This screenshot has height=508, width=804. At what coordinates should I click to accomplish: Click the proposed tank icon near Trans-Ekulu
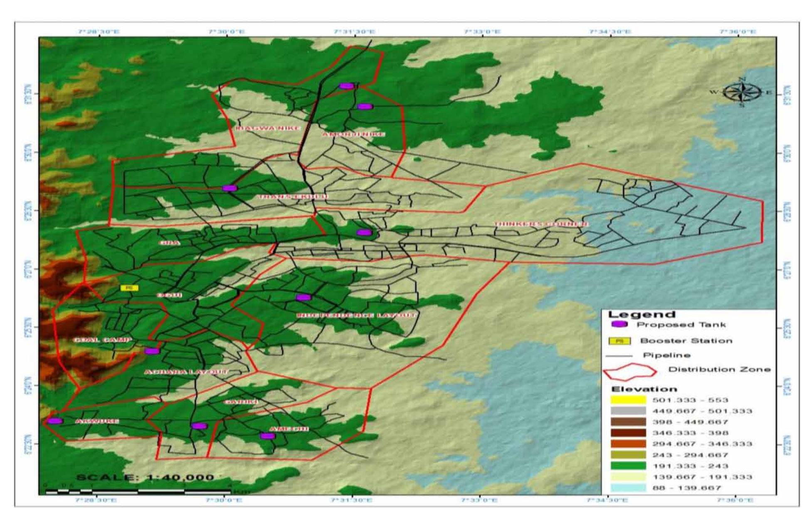(x=230, y=188)
